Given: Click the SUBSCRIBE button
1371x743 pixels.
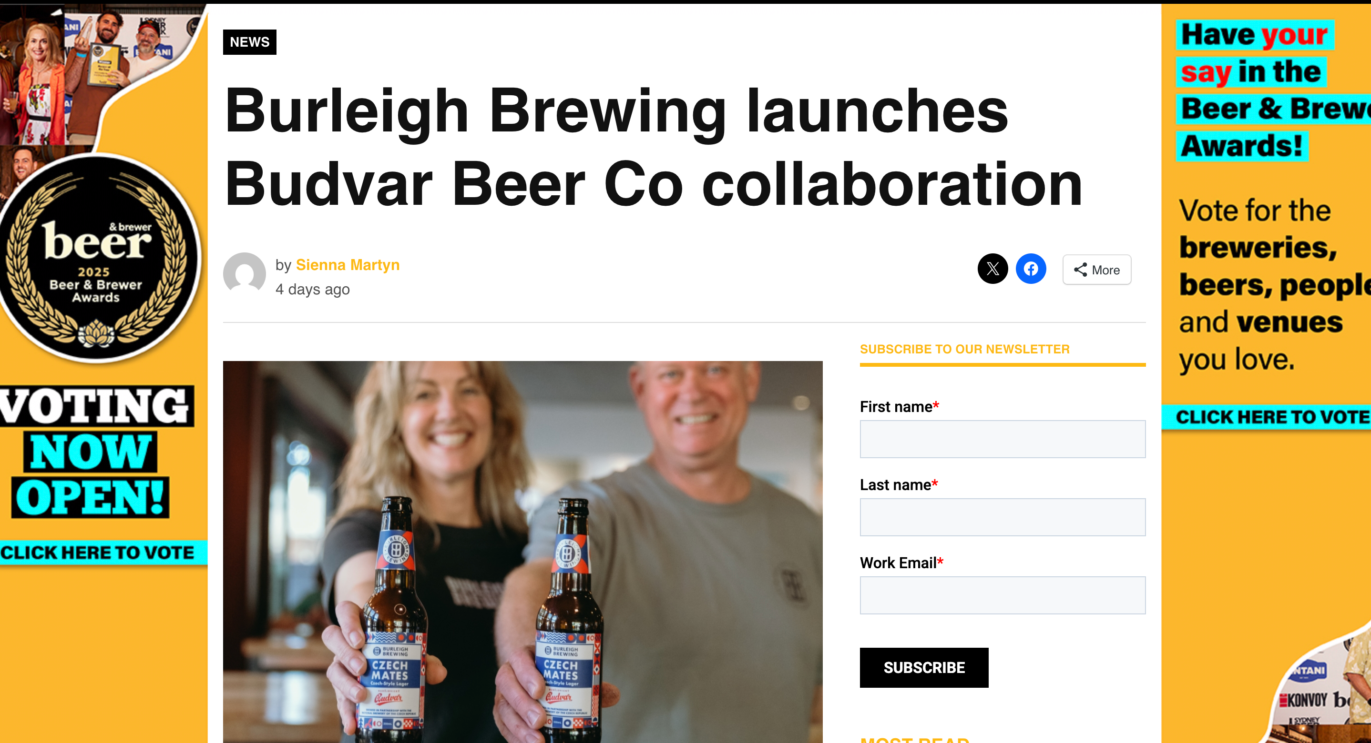Looking at the screenshot, I should 924,667.
